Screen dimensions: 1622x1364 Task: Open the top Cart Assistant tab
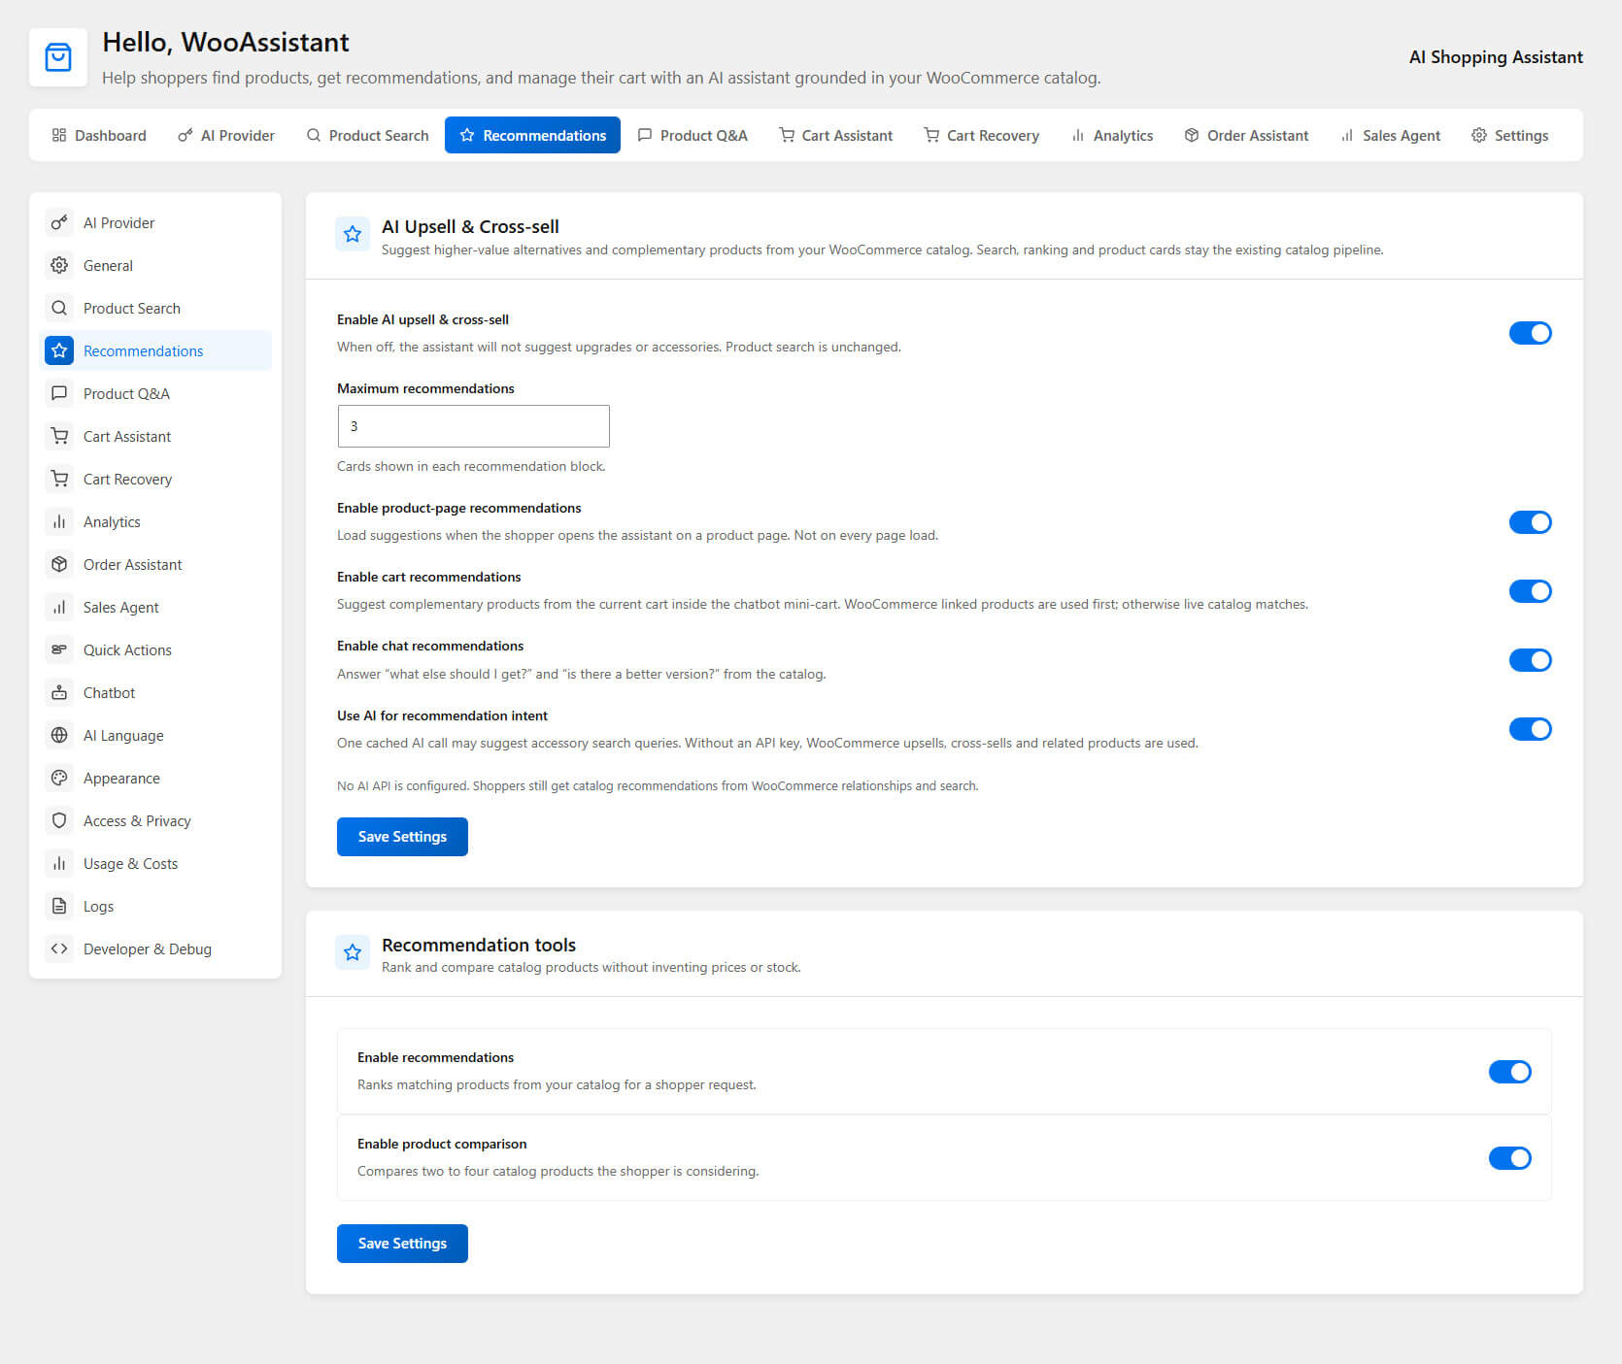(836, 135)
